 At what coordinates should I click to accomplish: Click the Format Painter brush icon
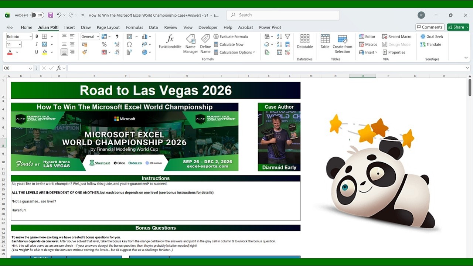pos(84,52)
